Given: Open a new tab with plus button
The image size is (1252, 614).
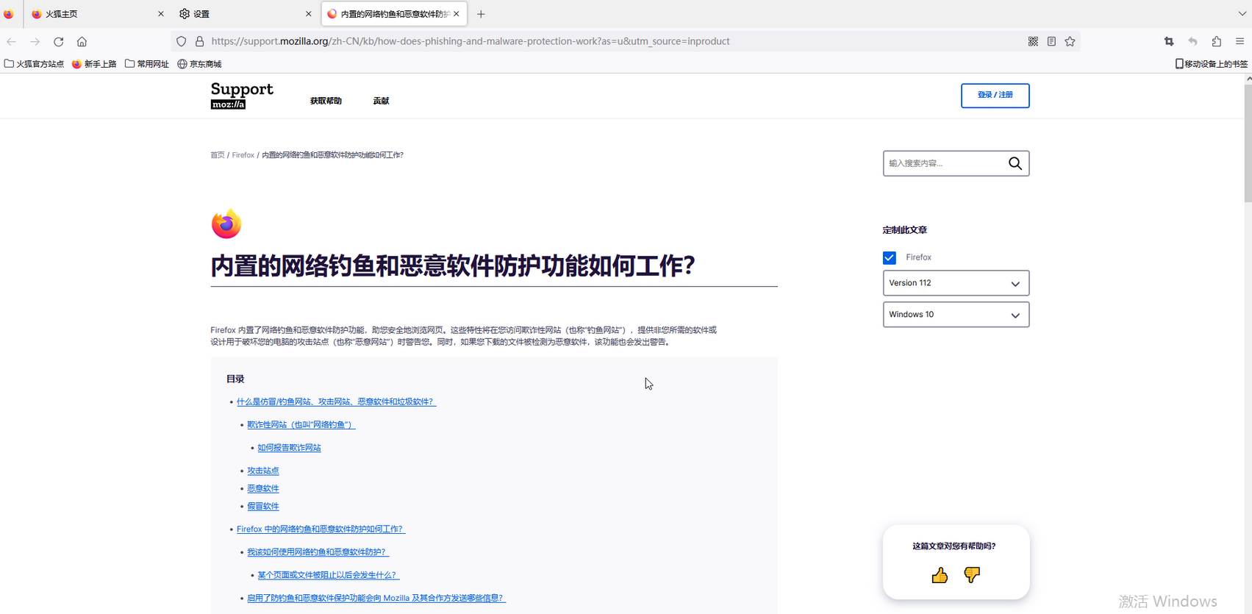Looking at the screenshot, I should pyautogui.click(x=481, y=14).
